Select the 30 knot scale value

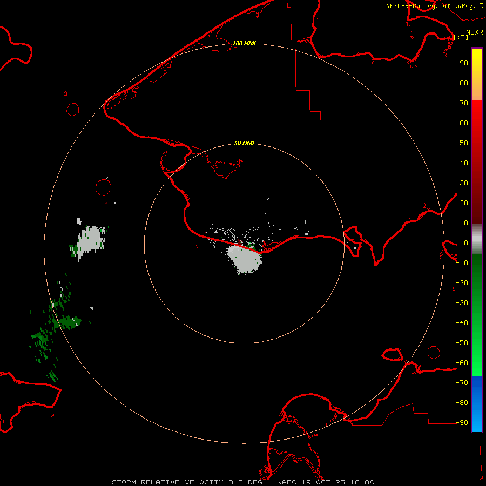464,183
